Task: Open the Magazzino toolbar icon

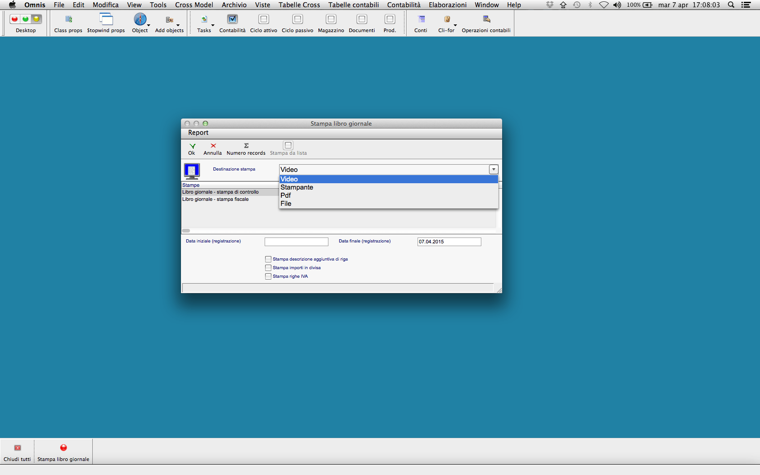Action: 331,19
